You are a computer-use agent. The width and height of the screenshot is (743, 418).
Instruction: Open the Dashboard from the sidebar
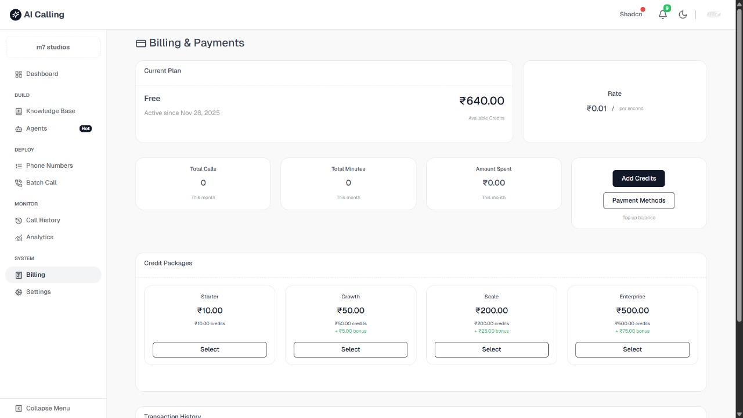42,74
